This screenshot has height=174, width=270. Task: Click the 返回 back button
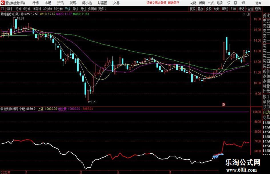coord(258,9)
